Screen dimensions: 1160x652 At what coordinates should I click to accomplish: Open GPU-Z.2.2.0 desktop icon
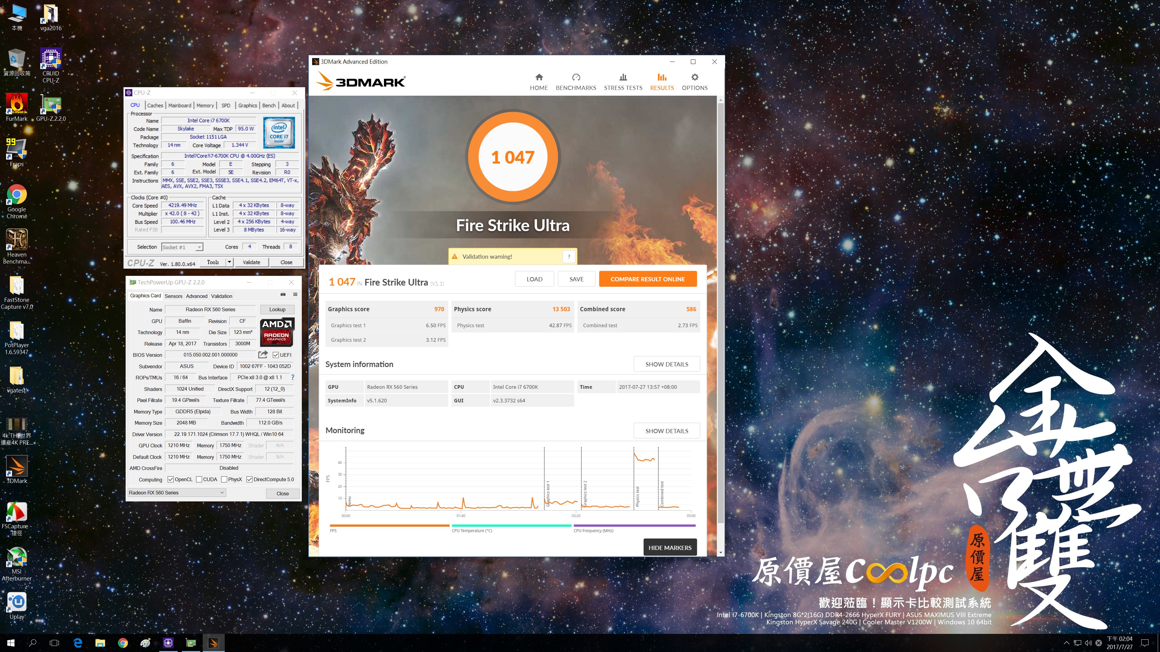coord(51,107)
